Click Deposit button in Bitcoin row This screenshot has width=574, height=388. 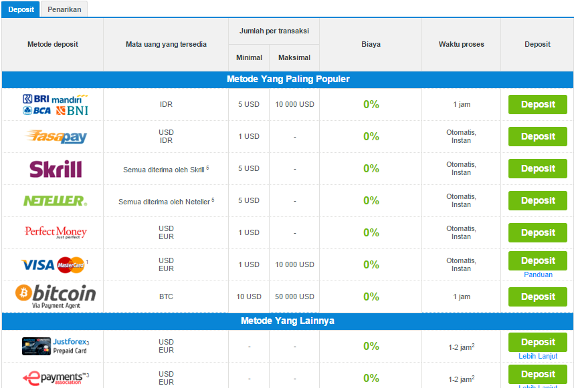(537, 297)
